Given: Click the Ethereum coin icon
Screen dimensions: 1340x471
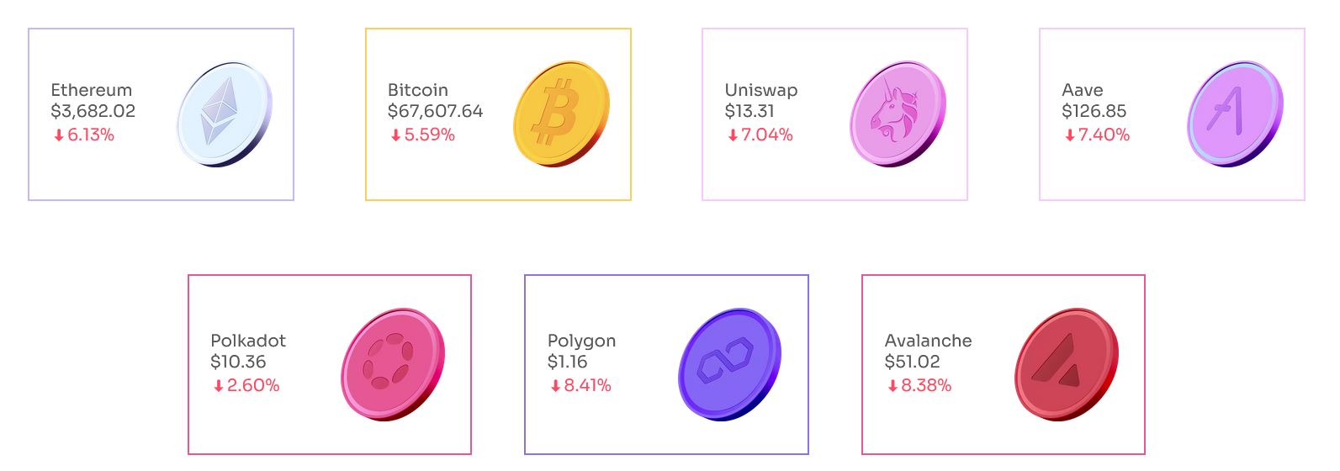Looking at the screenshot, I should tap(224, 114).
